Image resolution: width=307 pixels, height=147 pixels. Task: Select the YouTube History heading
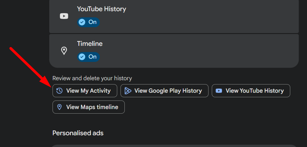click(x=101, y=9)
